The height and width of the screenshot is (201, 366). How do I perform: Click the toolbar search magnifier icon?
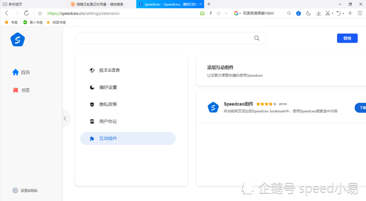tap(289, 13)
